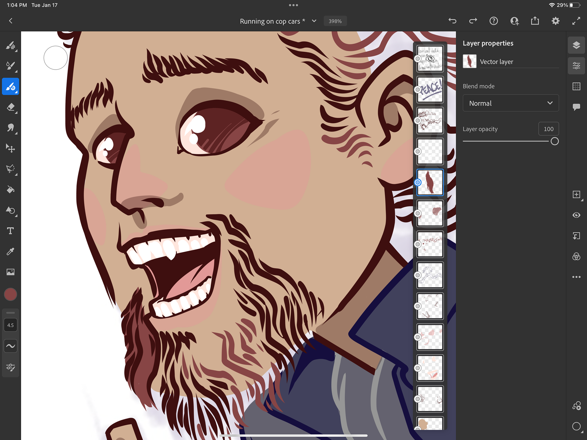
Task: Select the hidden sketch notes layer
Action: 430,59
